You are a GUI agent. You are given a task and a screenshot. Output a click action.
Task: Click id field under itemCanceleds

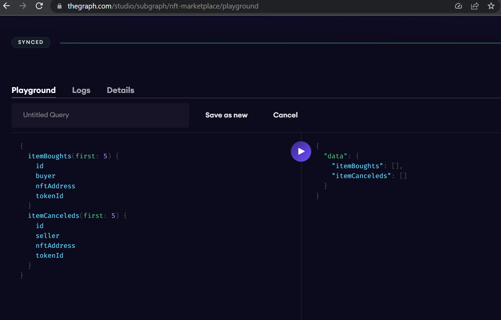(40, 226)
